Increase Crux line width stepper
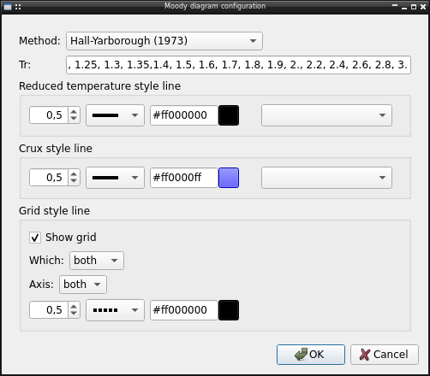The width and height of the screenshot is (430, 376). click(x=74, y=174)
